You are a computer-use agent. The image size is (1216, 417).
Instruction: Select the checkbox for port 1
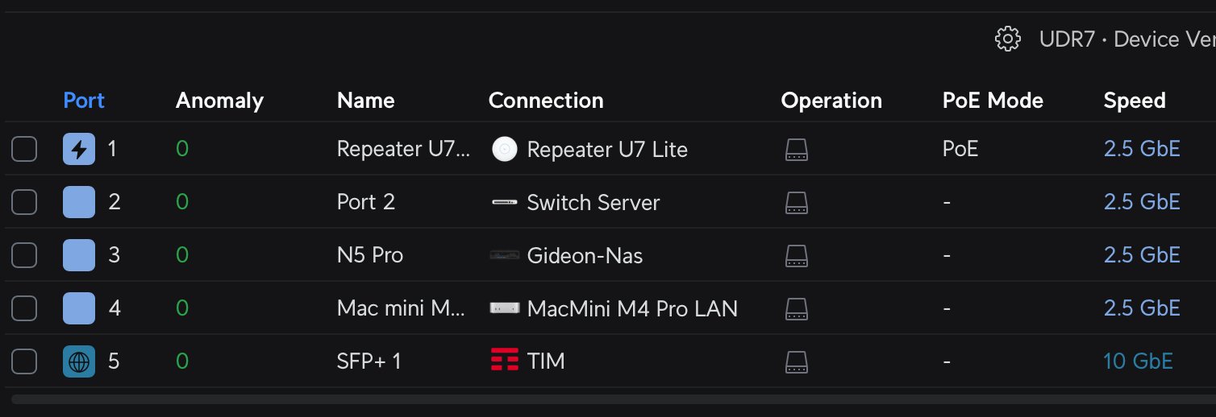(x=24, y=149)
